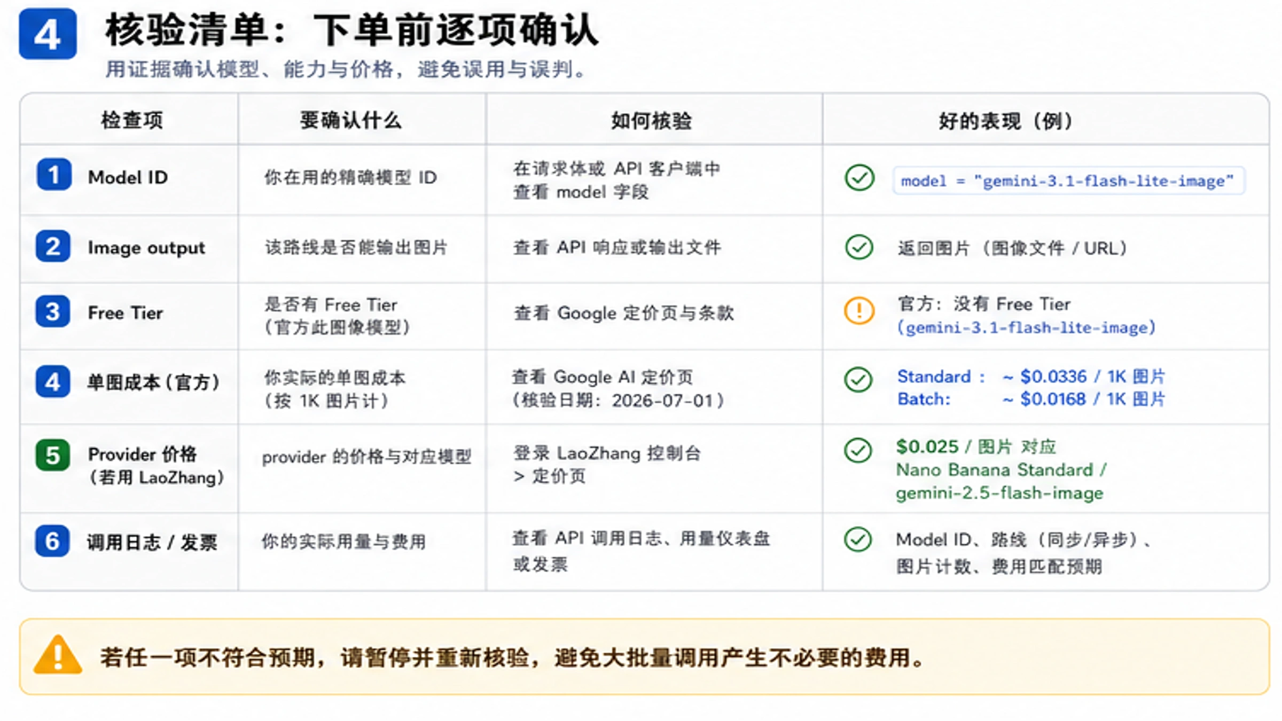Click the 单图成本（官方） row label
The width and height of the screenshot is (1282, 721).
(153, 382)
